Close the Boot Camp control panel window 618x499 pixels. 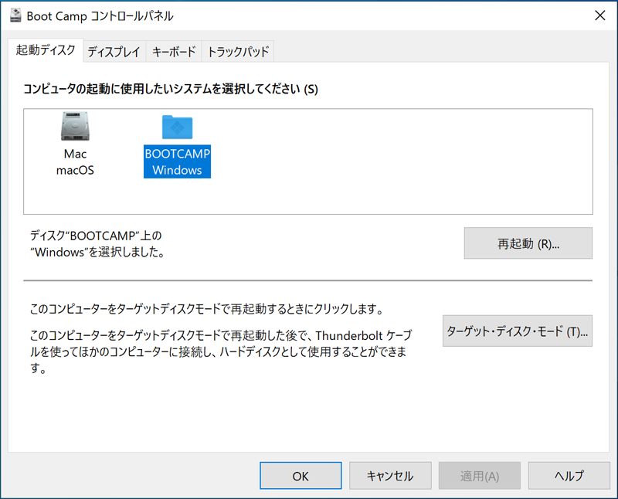(x=600, y=15)
